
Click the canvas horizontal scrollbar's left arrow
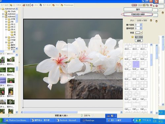tap(22, 112)
